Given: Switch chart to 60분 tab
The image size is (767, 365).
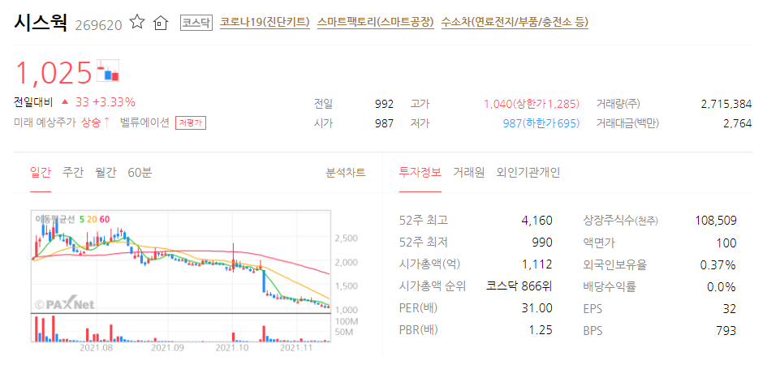Looking at the screenshot, I should click(140, 173).
